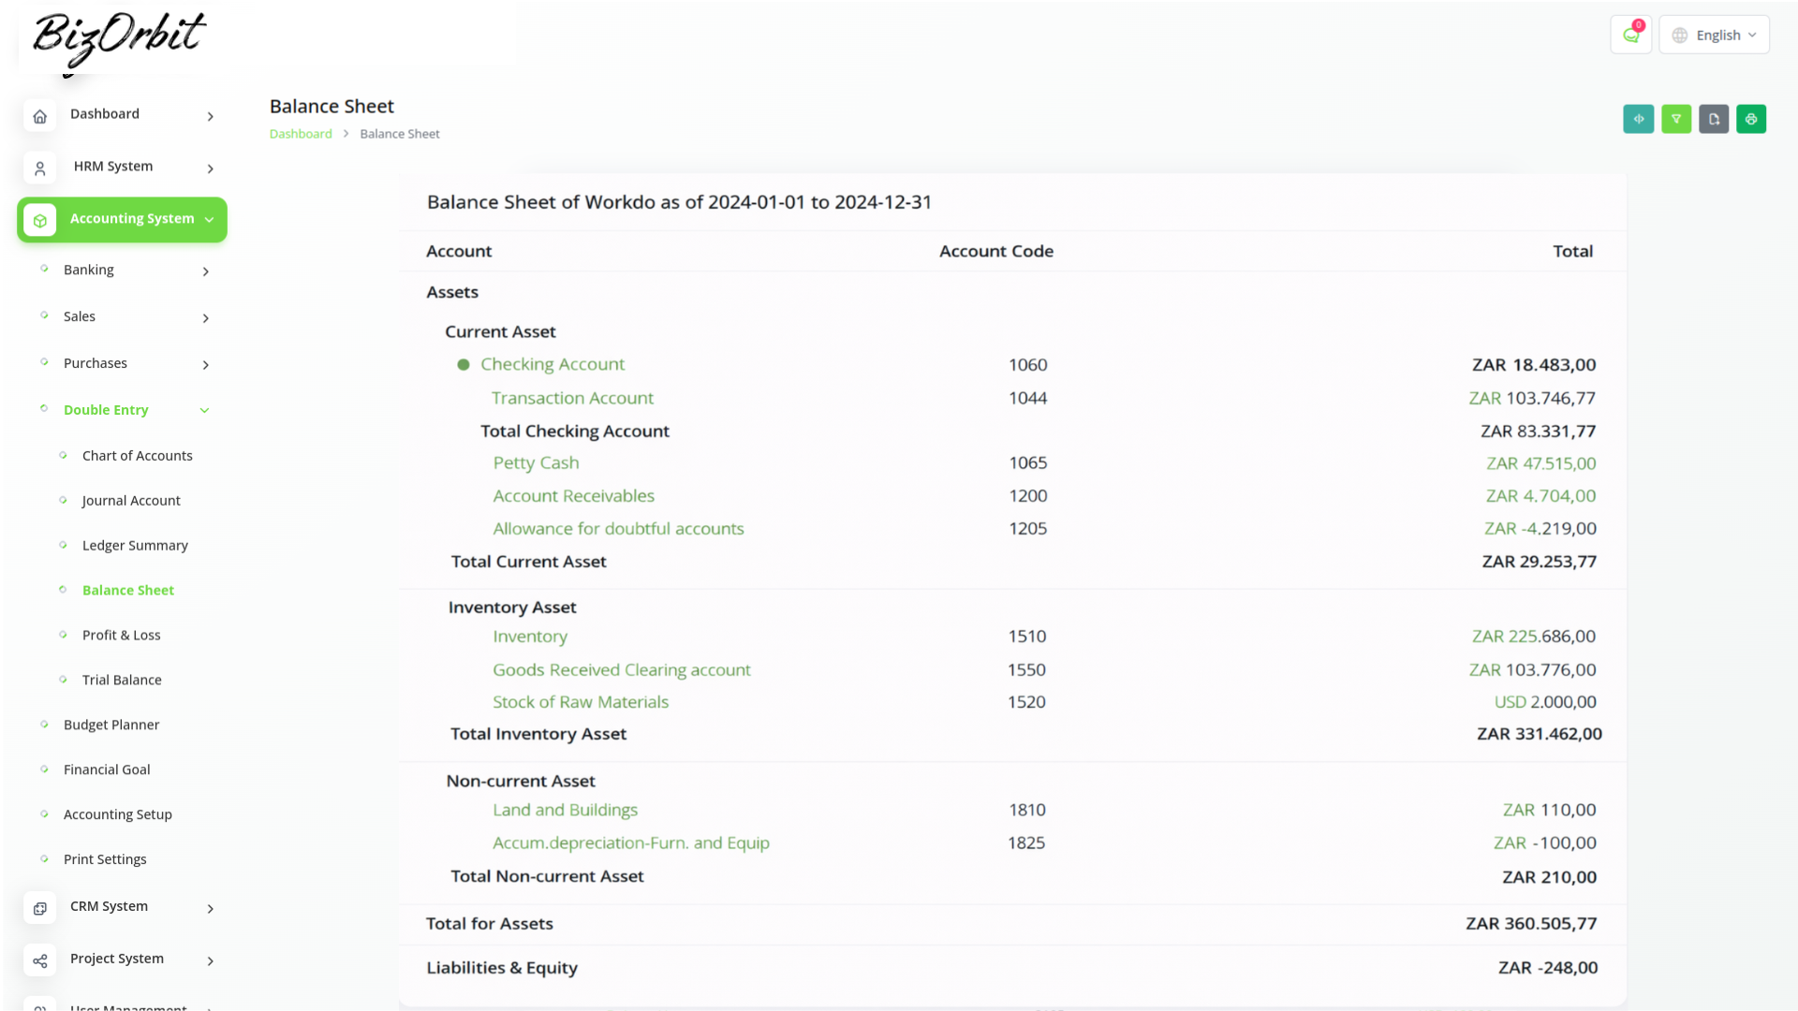This screenshot has width=1798, height=1011.
Task: Click the Accounting System cube icon
Action: point(40,220)
